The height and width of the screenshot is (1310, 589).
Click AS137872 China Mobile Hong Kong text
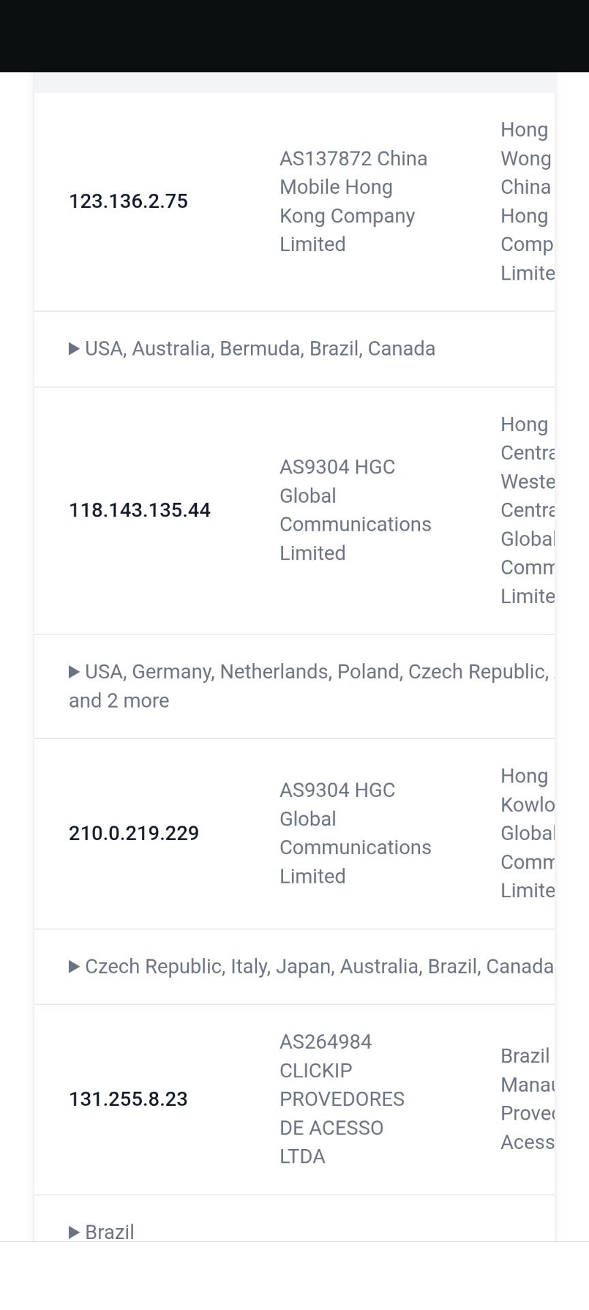[x=353, y=201]
